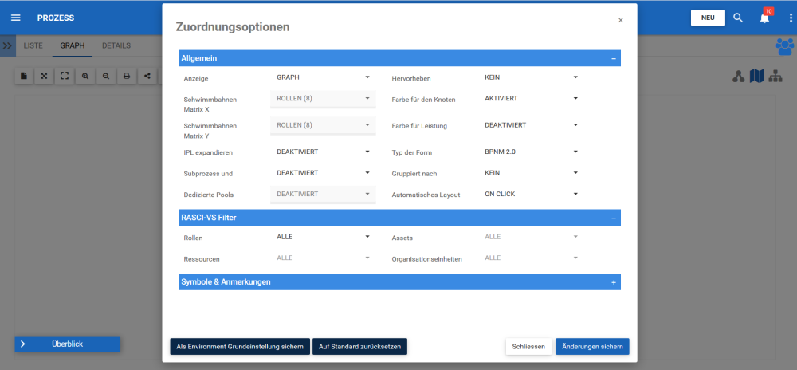Click the share toolbar icon
The height and width of the screenshot is (370, 797).
pos(147,76)
